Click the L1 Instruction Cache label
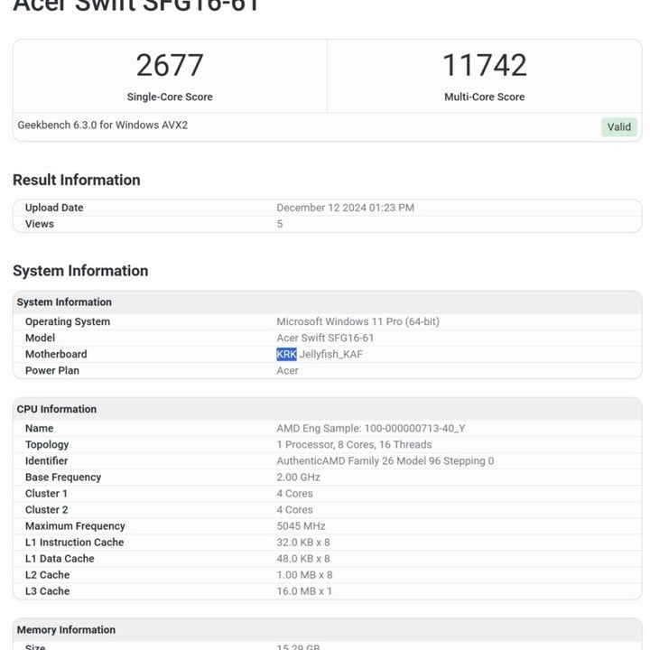 [x=74, y=543]
